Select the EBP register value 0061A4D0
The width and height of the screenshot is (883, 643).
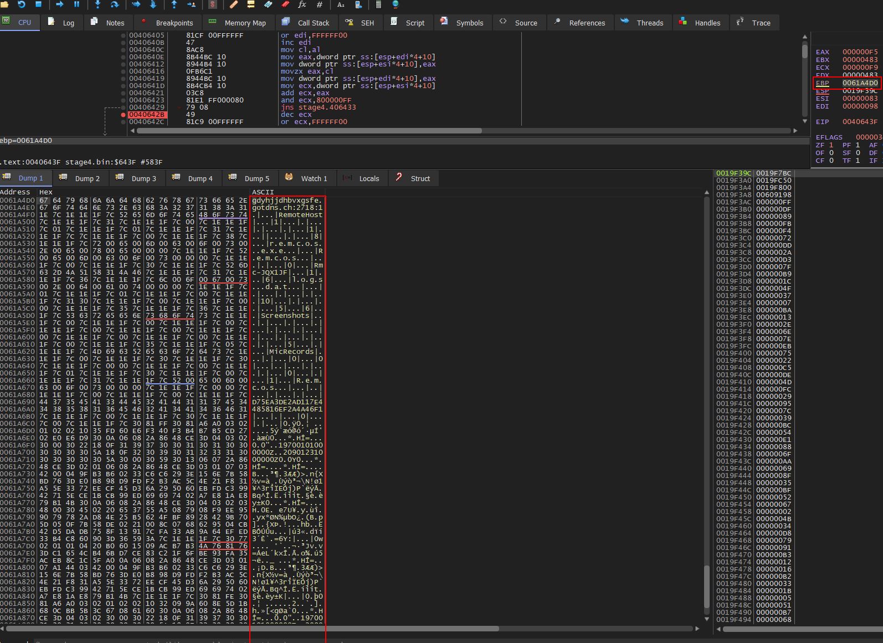point(860,83)
